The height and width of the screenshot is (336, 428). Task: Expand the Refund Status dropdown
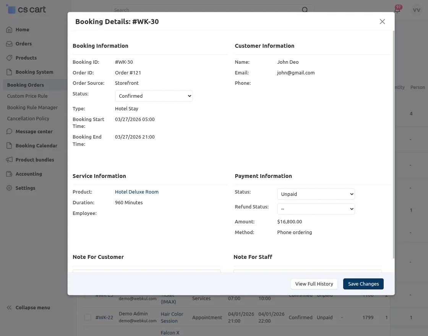click(x=316, y=209)
